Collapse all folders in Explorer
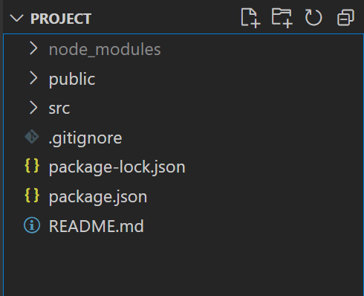Screen dimensions: 364x296 345,18
